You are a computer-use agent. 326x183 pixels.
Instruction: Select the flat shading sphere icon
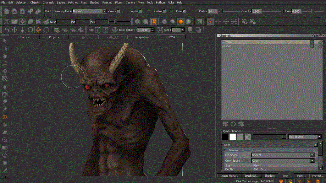(x=164, y=22)
